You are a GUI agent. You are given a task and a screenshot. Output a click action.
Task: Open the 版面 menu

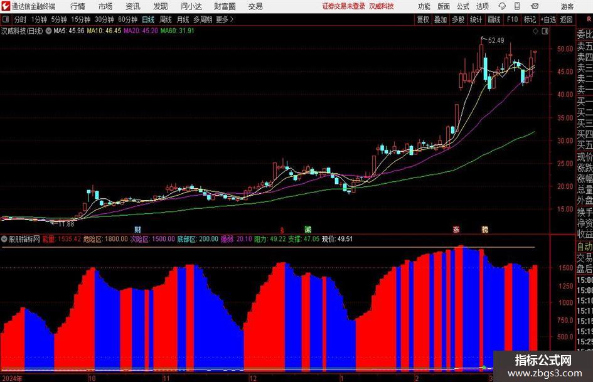point(443,6)
